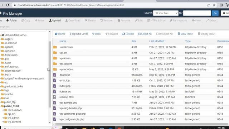Sort files by the Size column header
This screenshot has width=229, height=129.
[x=134, y=41]
